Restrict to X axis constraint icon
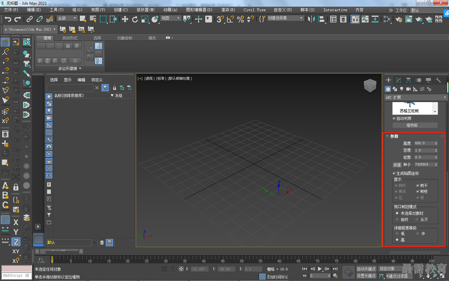Viewport: 449px width, 281px height. 16,222
